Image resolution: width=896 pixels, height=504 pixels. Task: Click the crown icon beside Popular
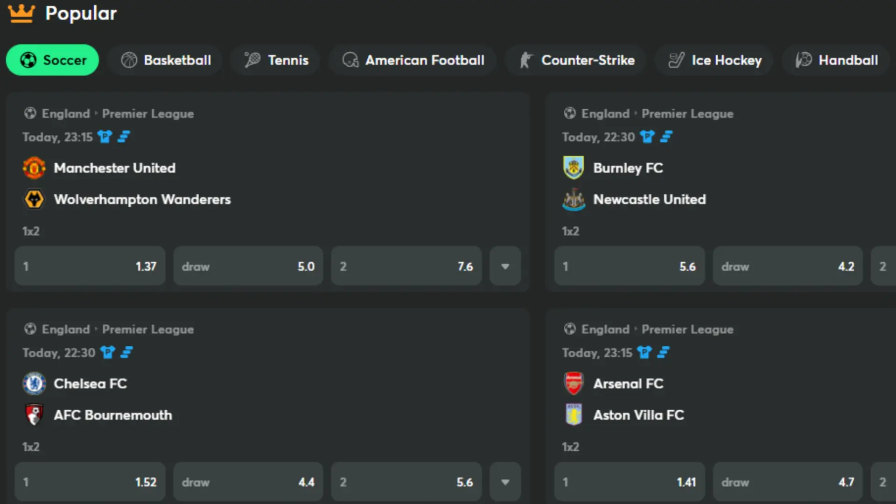point(21,13)
